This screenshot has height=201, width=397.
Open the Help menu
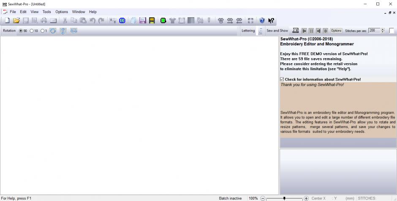[92, 12]
